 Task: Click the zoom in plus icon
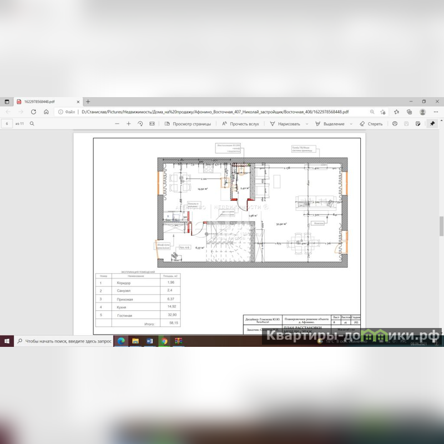(129, 124)
